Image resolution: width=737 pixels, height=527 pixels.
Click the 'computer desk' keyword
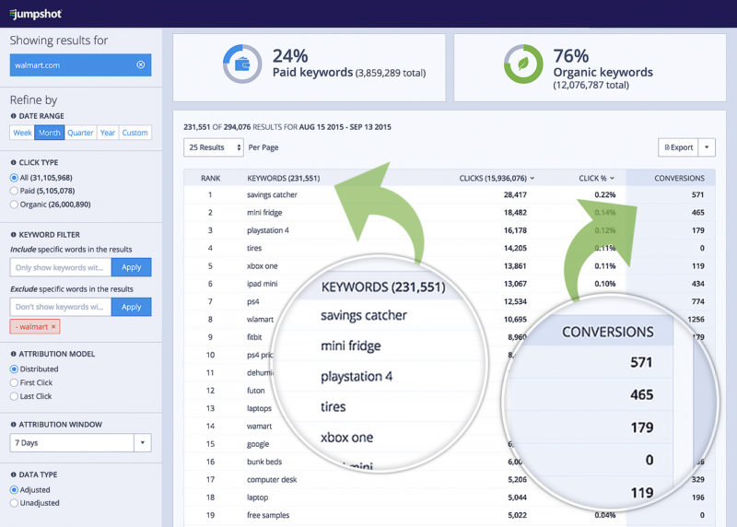click(272, 479)
